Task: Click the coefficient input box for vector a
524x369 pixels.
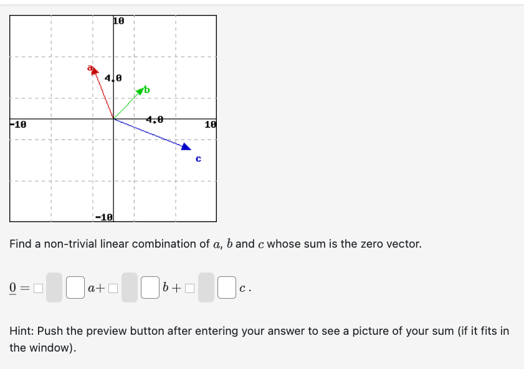Action: tap(75, 287)
